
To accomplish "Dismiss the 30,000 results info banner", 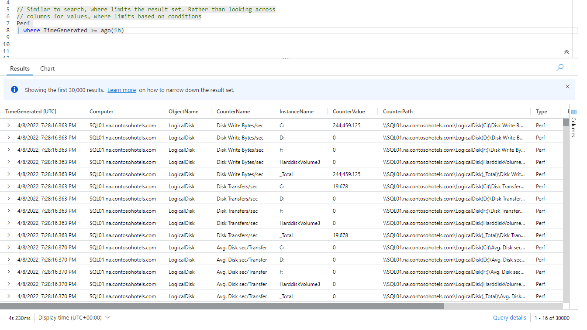I will point(567,86).
